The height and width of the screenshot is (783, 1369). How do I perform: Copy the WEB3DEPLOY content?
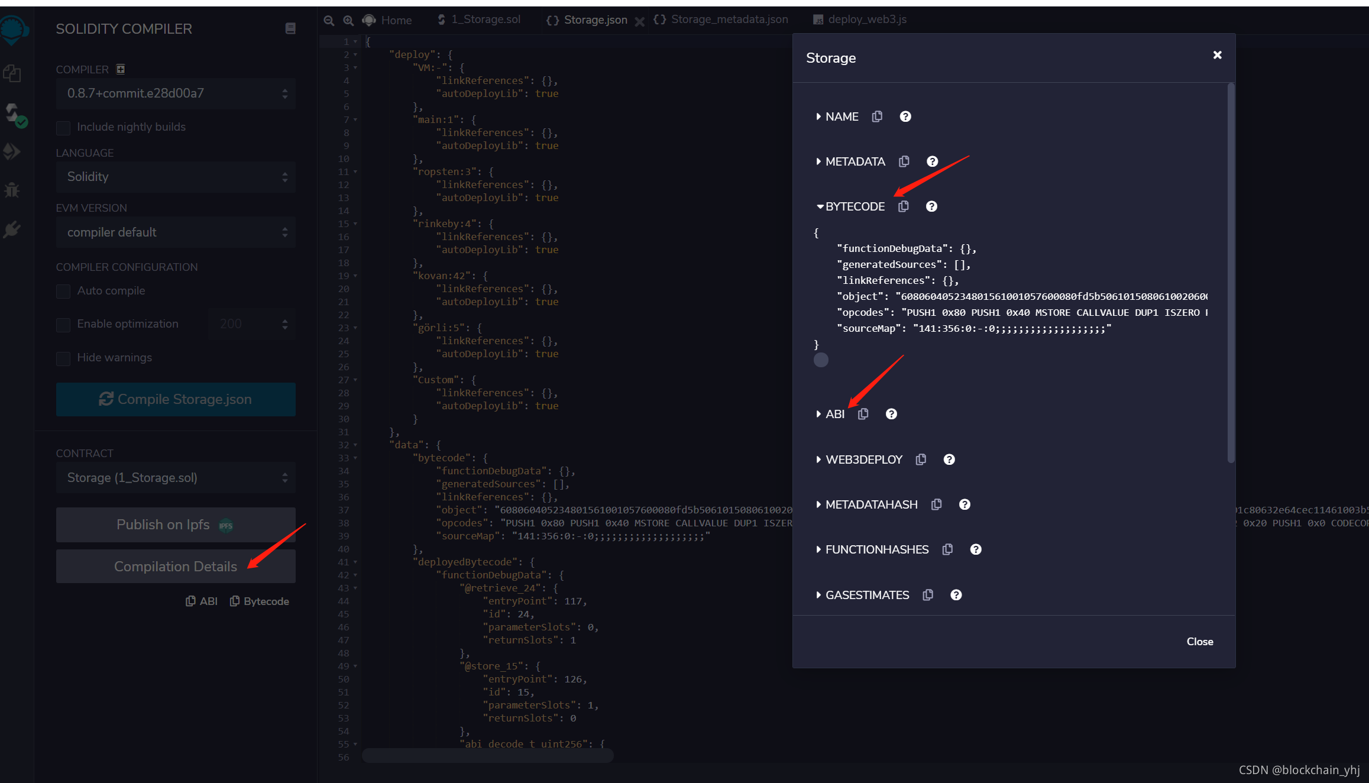pyautogui.click(x=921, y=460)
